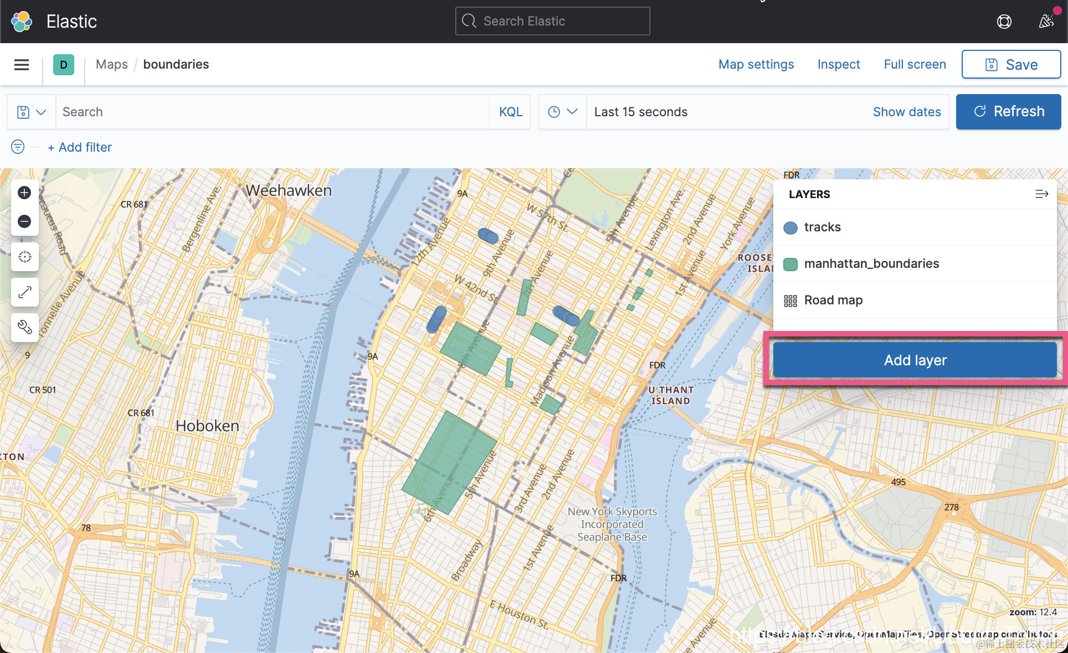Collapse the Layers panel
The height and width of the screenshot is (653, 1068).
(x=1041, y=194)
